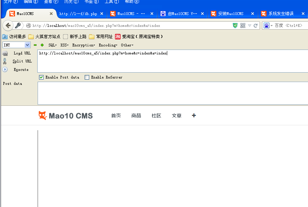Close the 安装Mao10CMS tab
Image resolution: width=308 pixels, height=207 pixels.
pos(253,14)
